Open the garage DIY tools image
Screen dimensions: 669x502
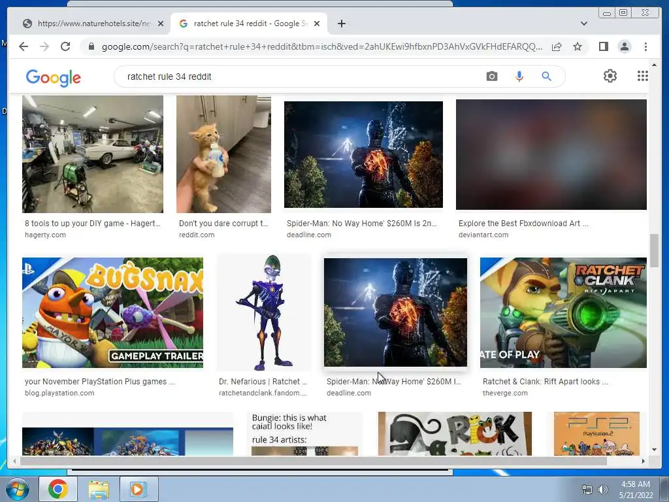[x=93, y=154]
